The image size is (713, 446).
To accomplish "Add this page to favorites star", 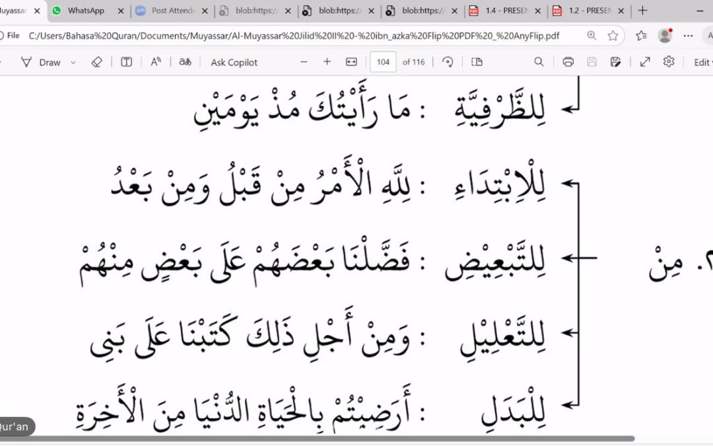I will click(613, 36).
